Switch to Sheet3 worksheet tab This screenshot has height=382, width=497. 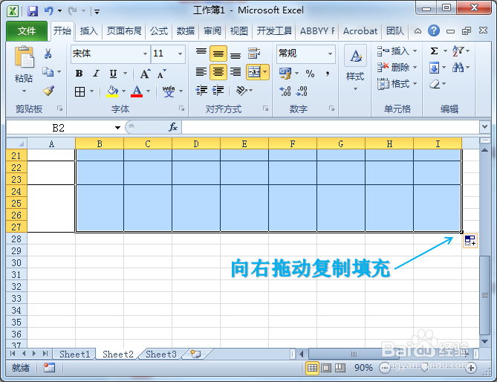[x=161, y=354]
